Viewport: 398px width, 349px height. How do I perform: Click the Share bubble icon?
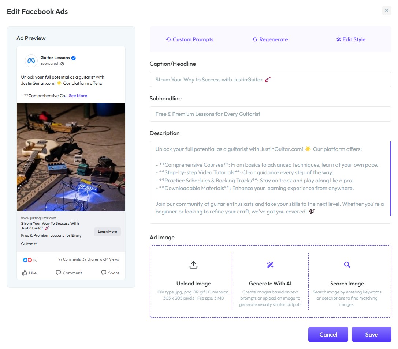tap(104, 273)
